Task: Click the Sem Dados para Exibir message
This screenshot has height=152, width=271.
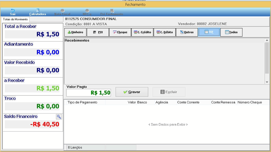Action: [x=168, y=125]
